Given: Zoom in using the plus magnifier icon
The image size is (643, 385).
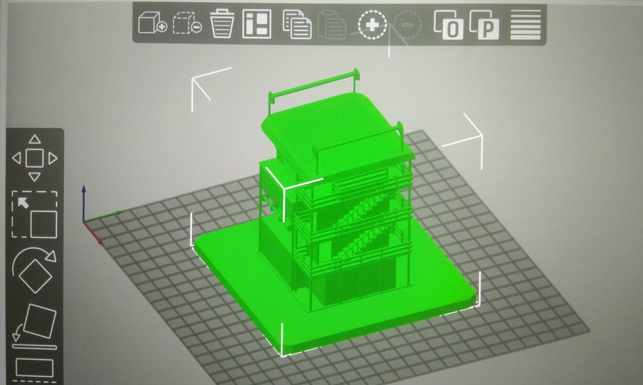Looking at the screenshot, I should coord(373,24).
